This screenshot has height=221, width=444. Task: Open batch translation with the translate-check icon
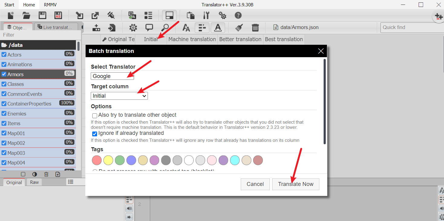pos(132,15)
